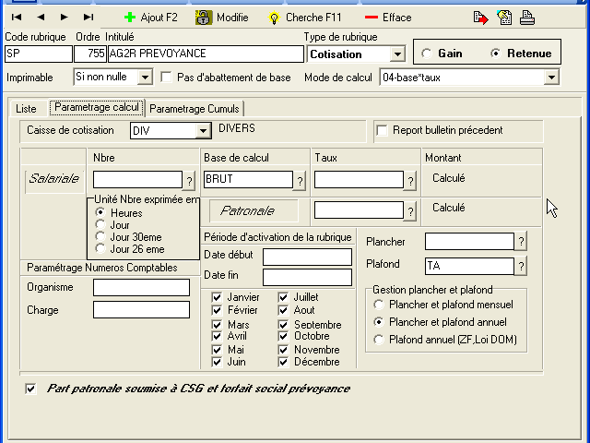590x443 pixels.
Task: Click the document copy icon in toolbar
Action: (x=504, y=18)
